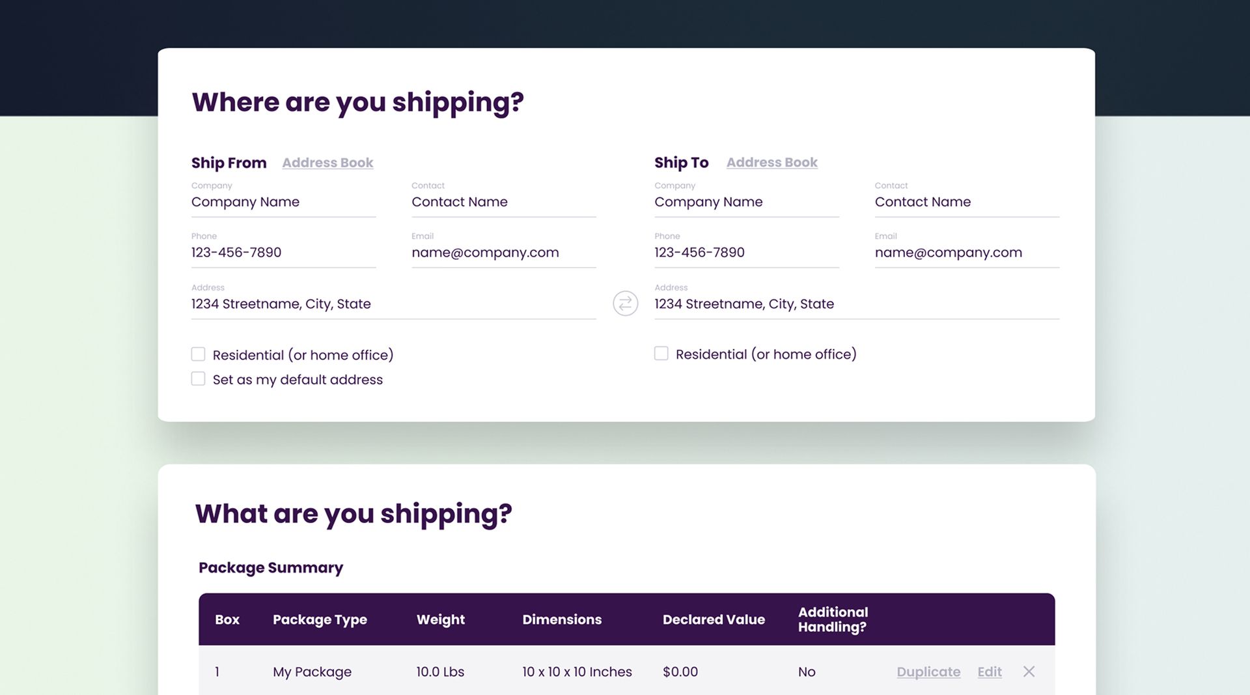Select the Ship From Email field

click(x=503, y=253)
